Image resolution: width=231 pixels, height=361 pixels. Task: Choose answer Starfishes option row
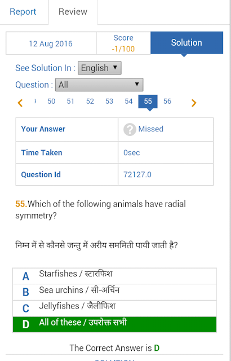(x=114, y=276)
